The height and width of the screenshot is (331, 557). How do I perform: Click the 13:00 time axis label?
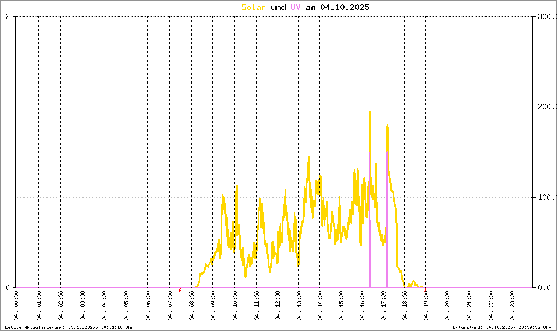click(x=299, y=305)
